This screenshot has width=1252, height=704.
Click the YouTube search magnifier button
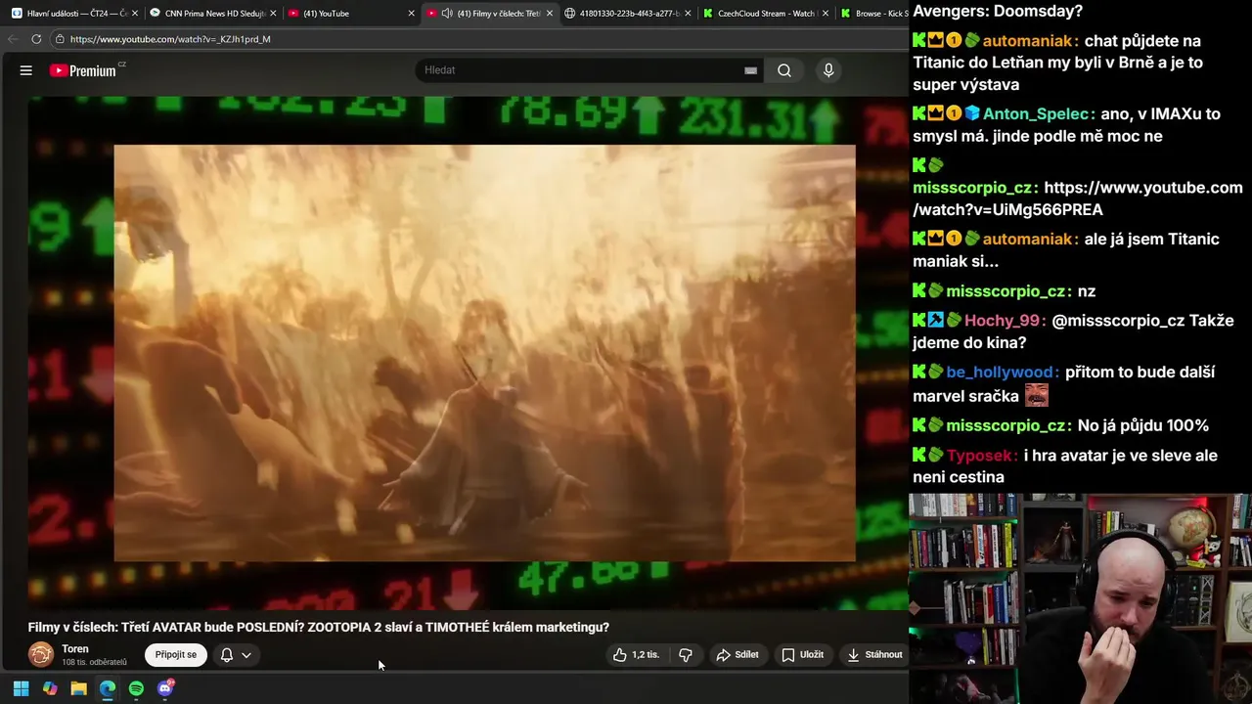pos(784,70)
